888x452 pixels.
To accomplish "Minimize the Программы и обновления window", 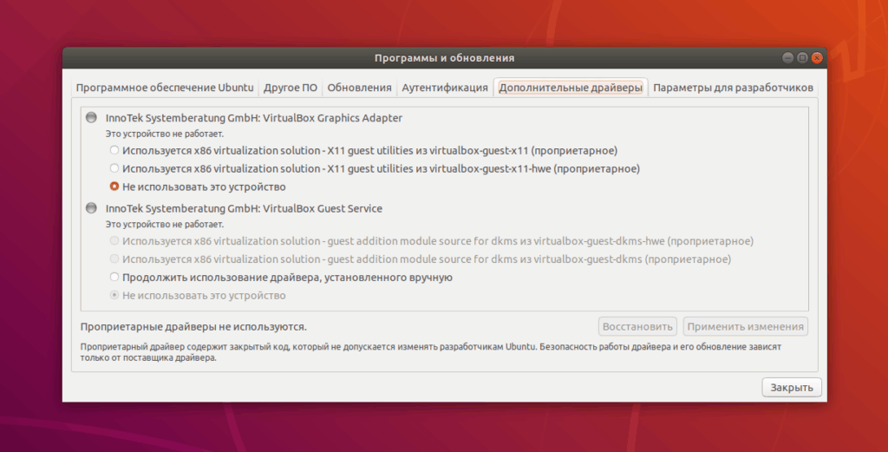I will click(x=787, y=58).
